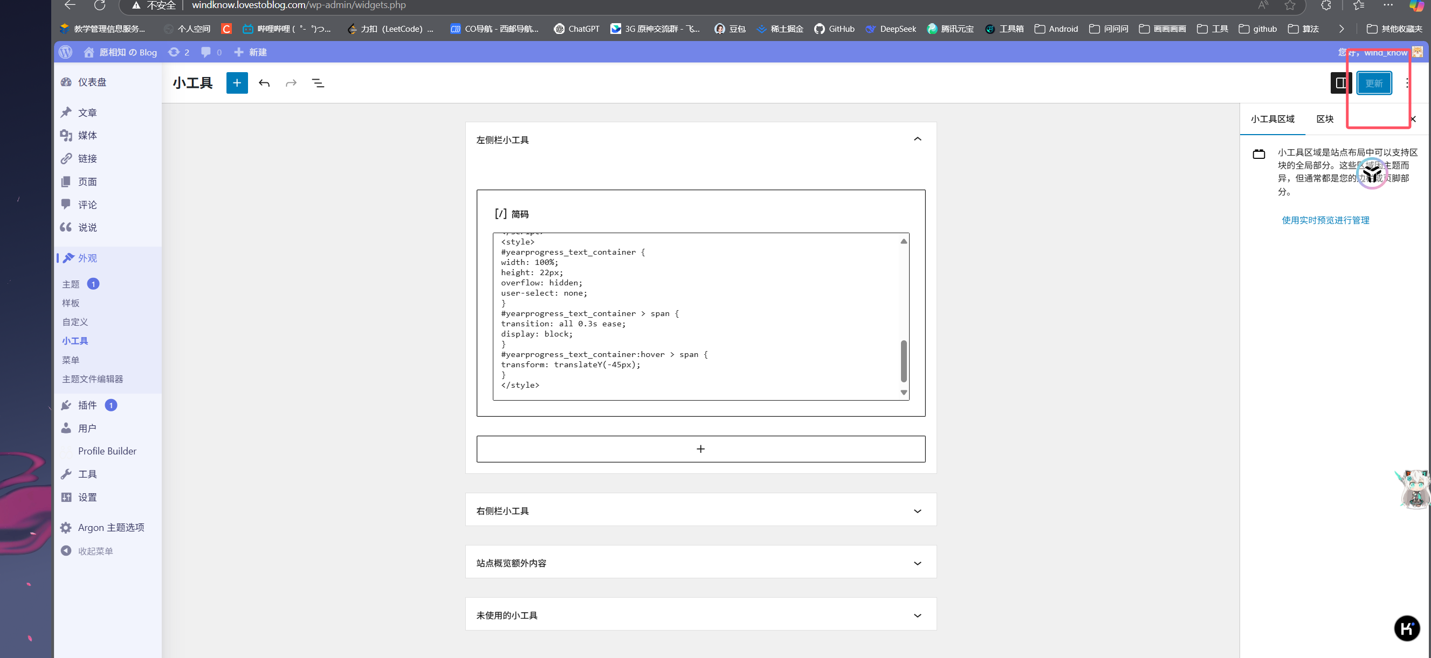Expand the 未使用的小工具 area
The height and width of the screenshot is (658, 1431).
coord(917,615)
